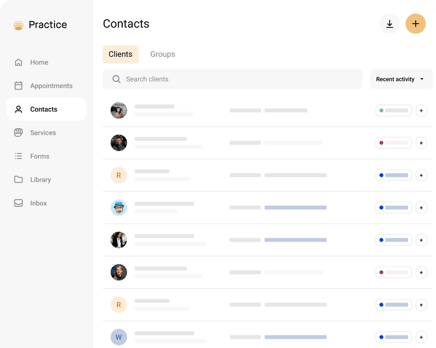This screenshot has width=436, height=348.
Task: Select the Appointments calendar icon
Action: pos(17,85)
